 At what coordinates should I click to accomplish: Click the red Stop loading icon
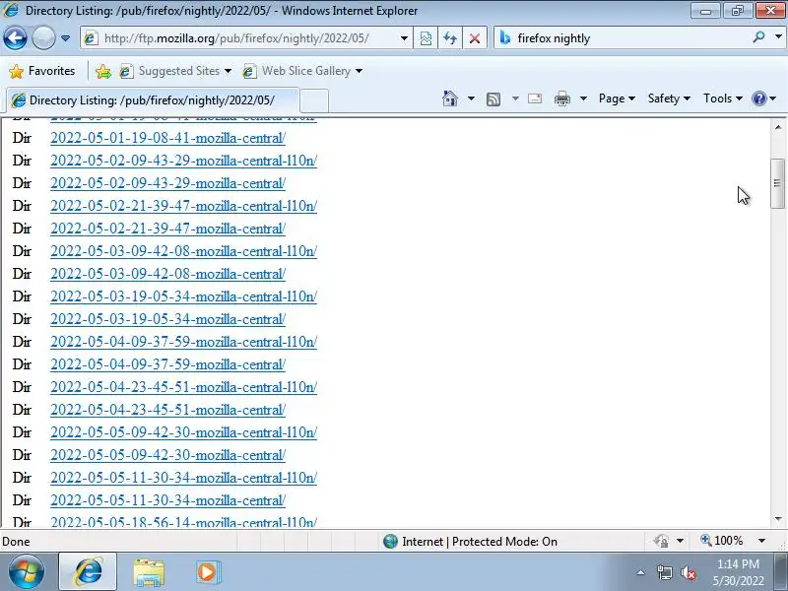(474, 38)
